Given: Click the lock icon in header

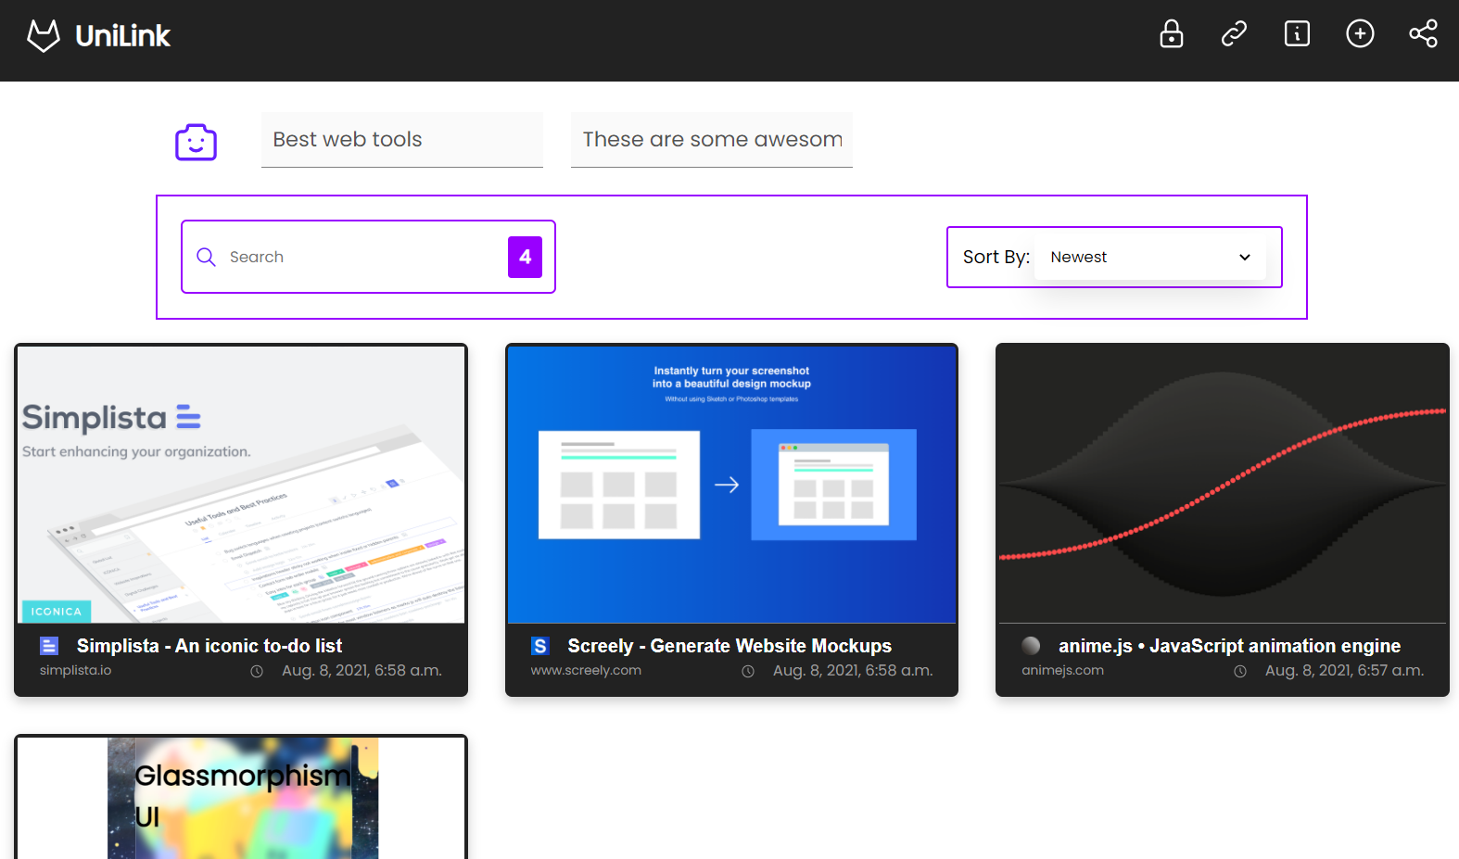Looking at the screenshot, I should [x=1172, y=33].
